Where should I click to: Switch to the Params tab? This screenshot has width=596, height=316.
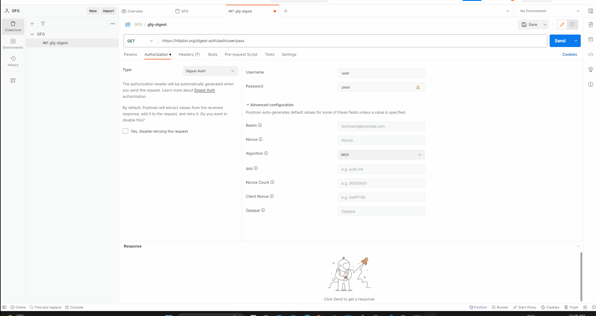click(x=130, y=54)
